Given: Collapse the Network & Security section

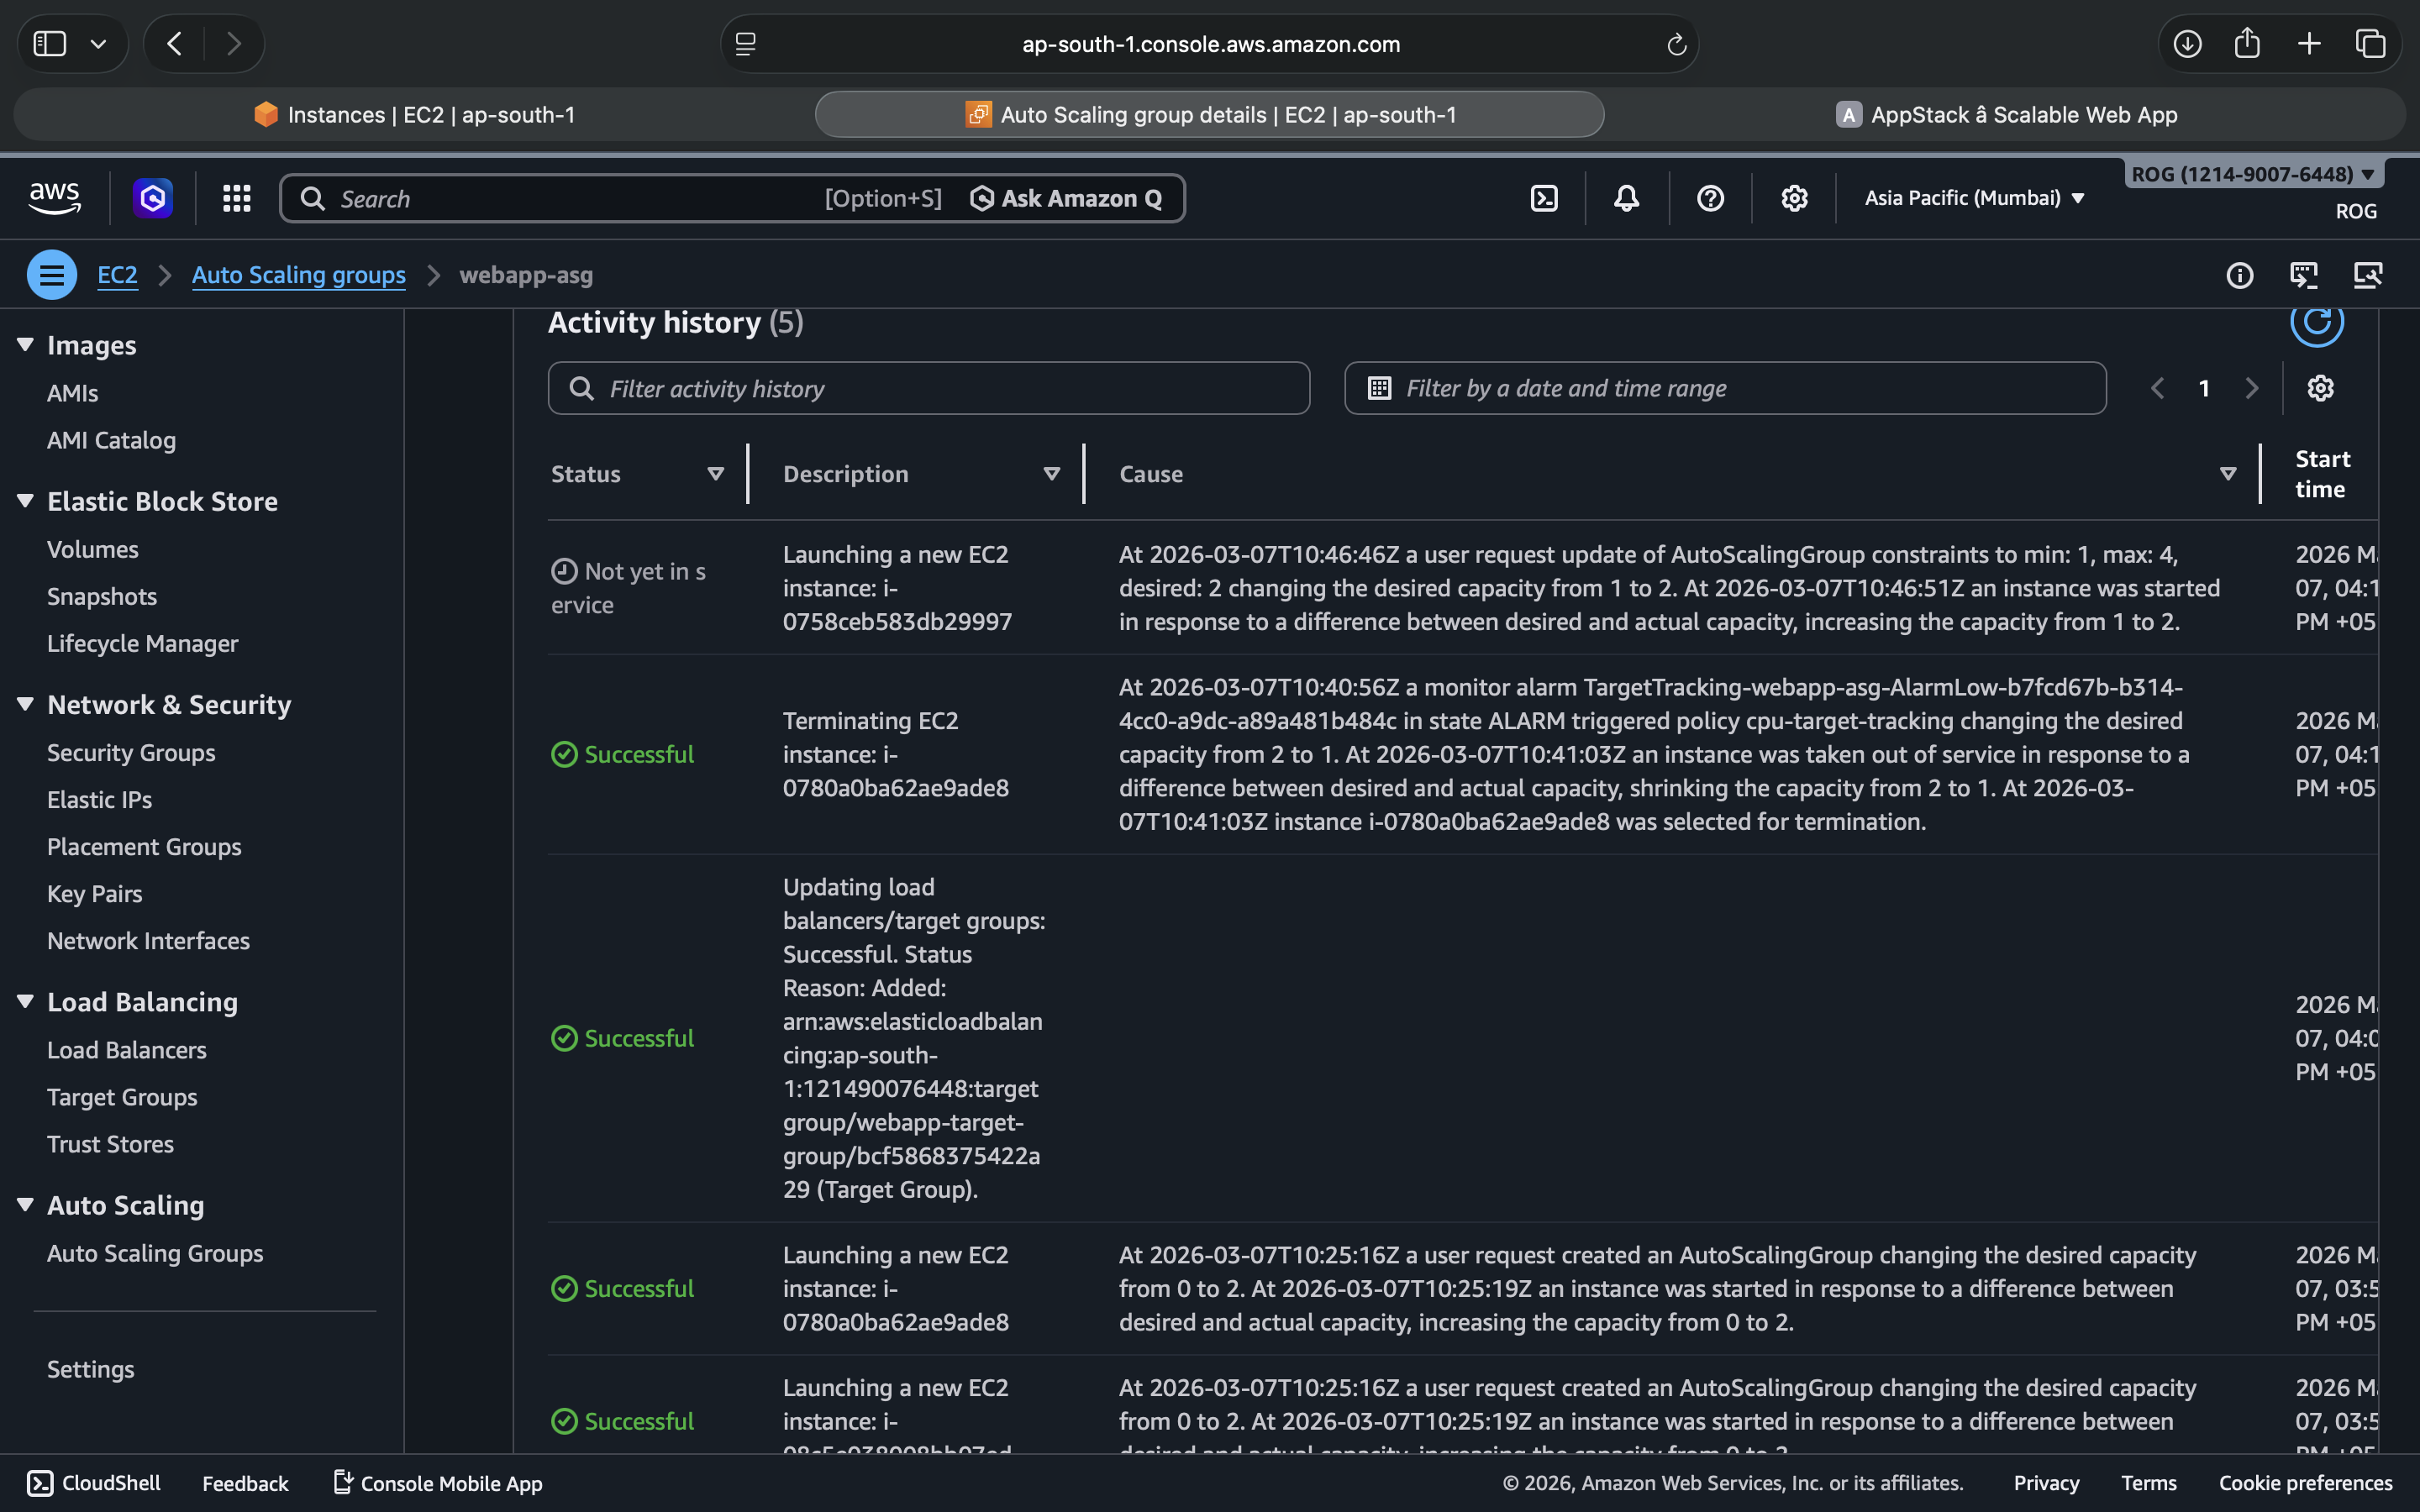Looking at the screenshot, I should tap(26, 704).
